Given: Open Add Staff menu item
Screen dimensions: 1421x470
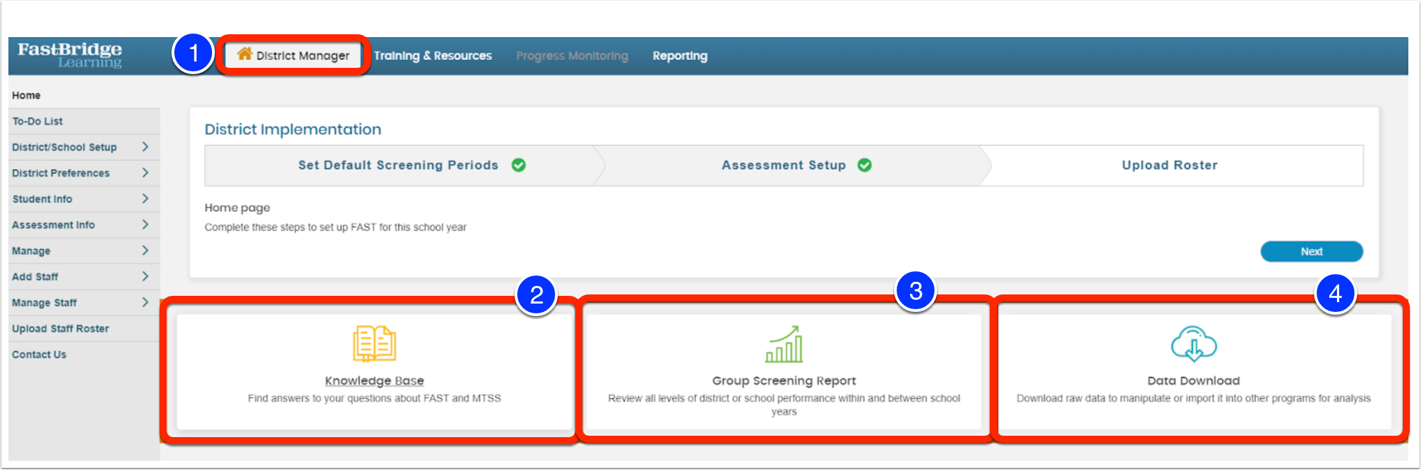Looking at the screenshot, I should (x=35, y=276).
